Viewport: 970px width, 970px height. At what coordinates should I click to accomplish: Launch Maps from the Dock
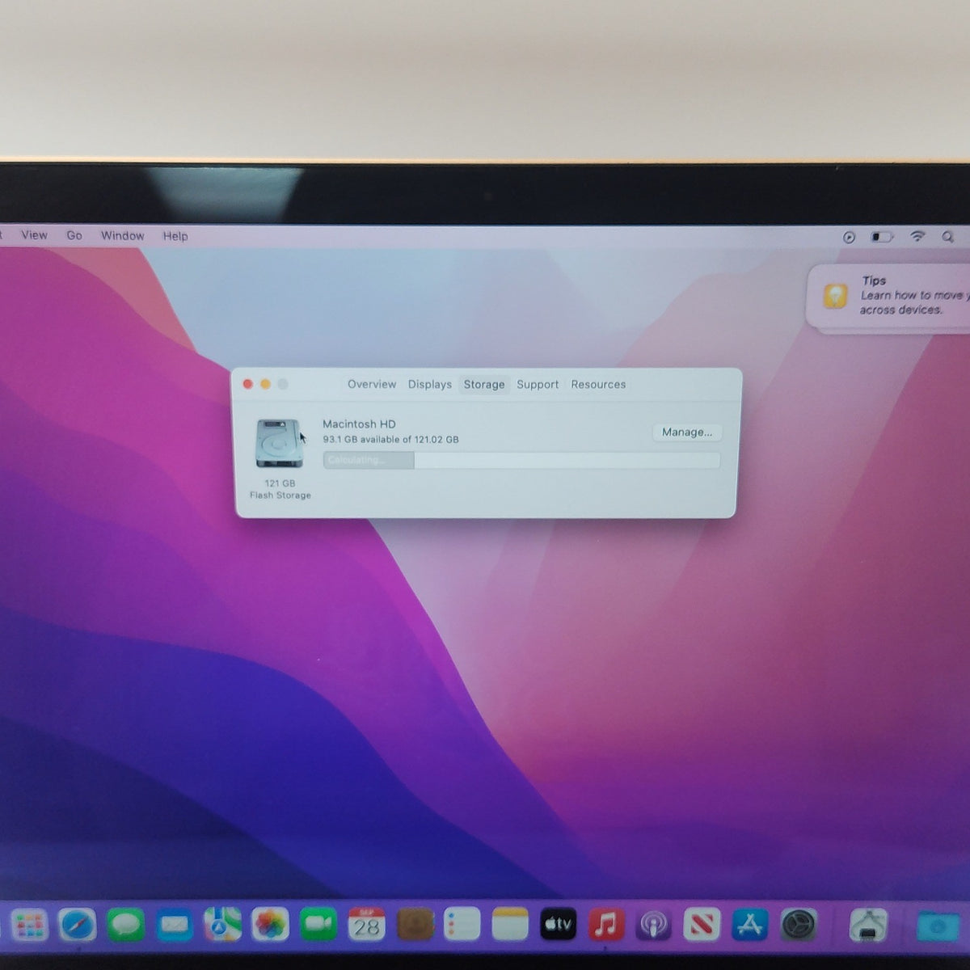(222, 925)
